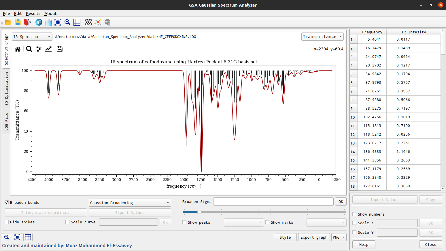Open the PNG export format dropdown

(339, 237)
